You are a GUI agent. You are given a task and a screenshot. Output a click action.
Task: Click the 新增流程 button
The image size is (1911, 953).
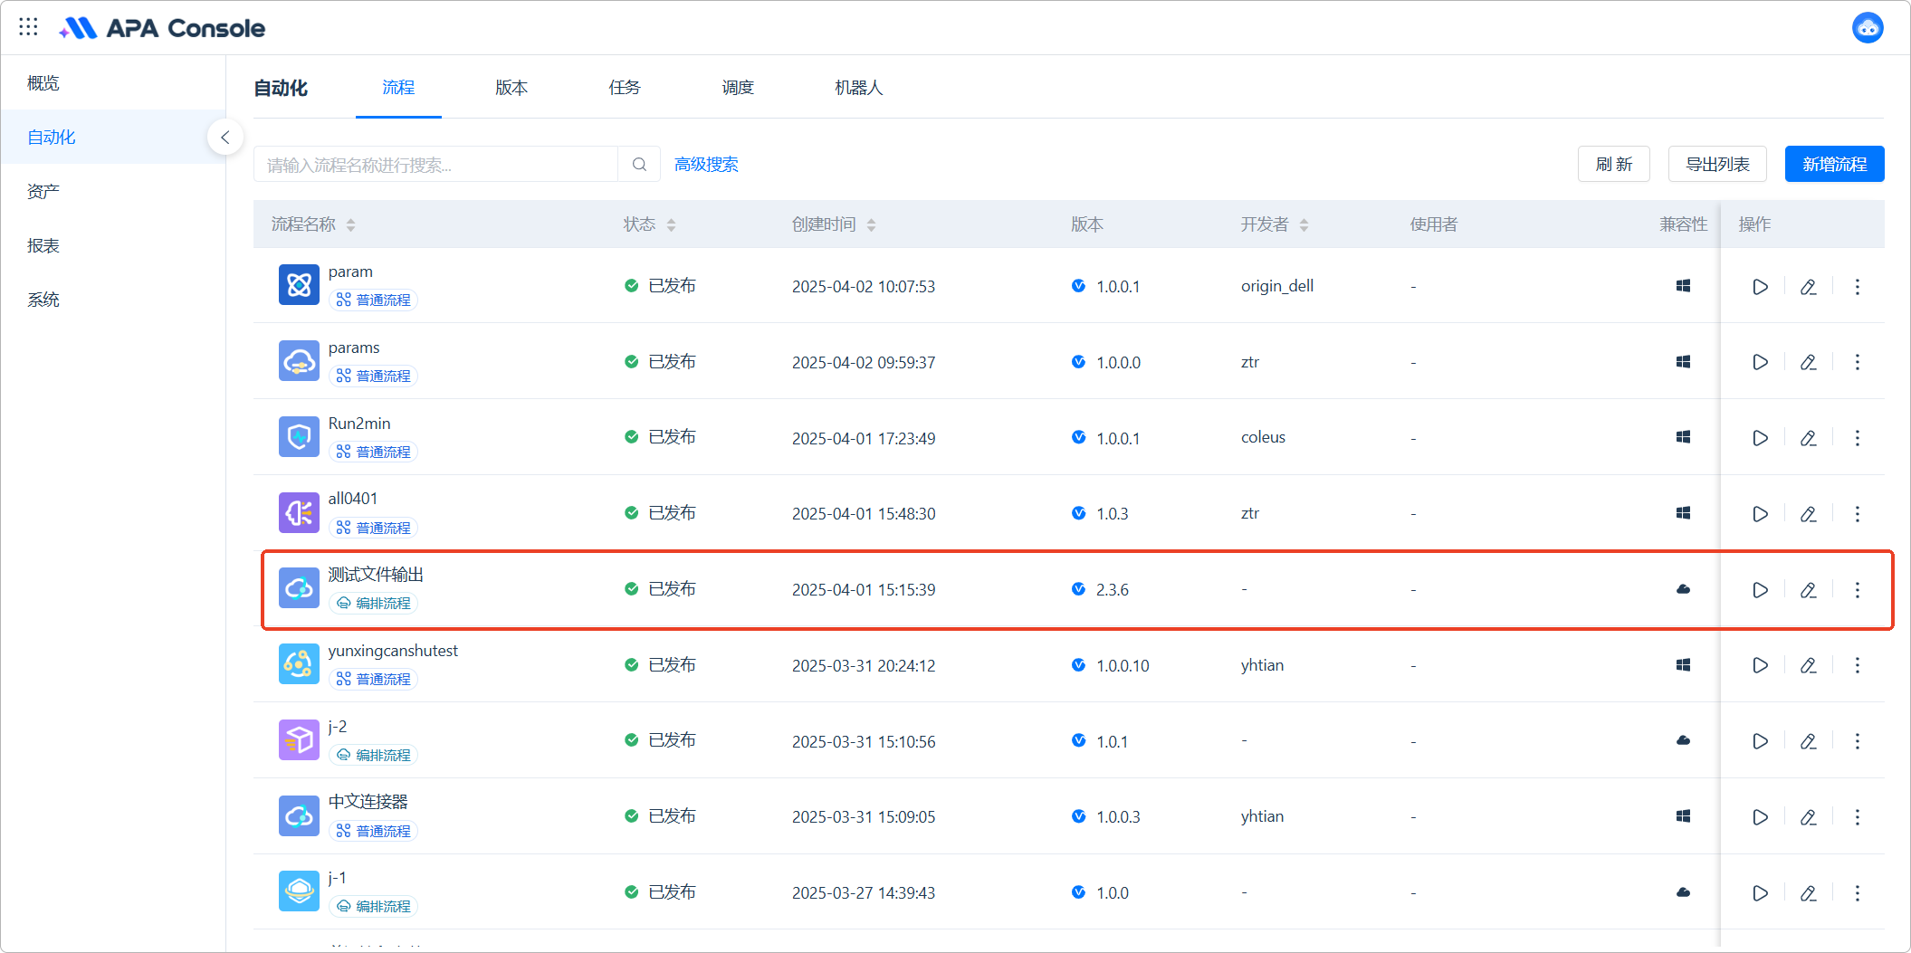1835,165
